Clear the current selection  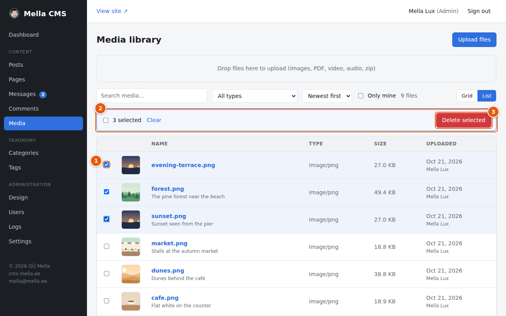coord(154,120)
